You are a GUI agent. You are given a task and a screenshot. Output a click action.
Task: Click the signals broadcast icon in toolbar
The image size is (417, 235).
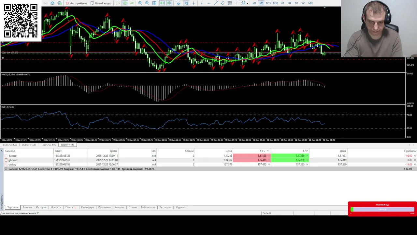45,3
